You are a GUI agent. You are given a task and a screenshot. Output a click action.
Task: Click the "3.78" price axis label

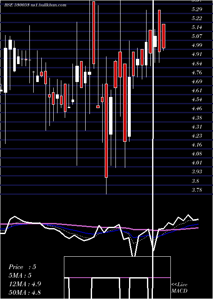tap(197, 190)
